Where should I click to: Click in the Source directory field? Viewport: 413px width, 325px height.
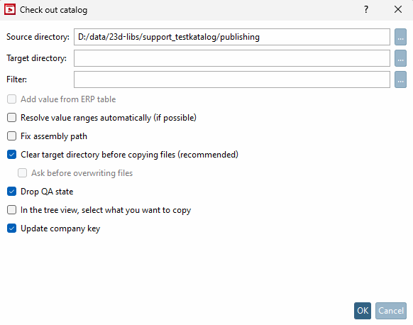coord(232,37)
